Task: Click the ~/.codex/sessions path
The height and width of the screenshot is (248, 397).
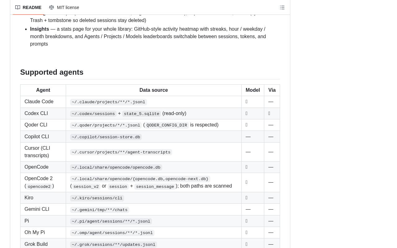Action: click(x=93, y=114)
